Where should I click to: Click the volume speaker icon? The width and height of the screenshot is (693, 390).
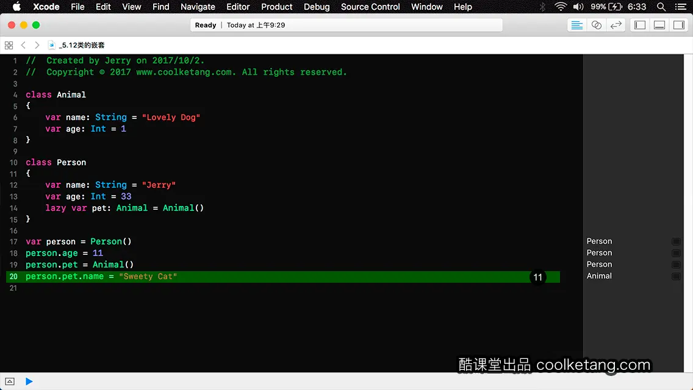(x=578, y=7)
